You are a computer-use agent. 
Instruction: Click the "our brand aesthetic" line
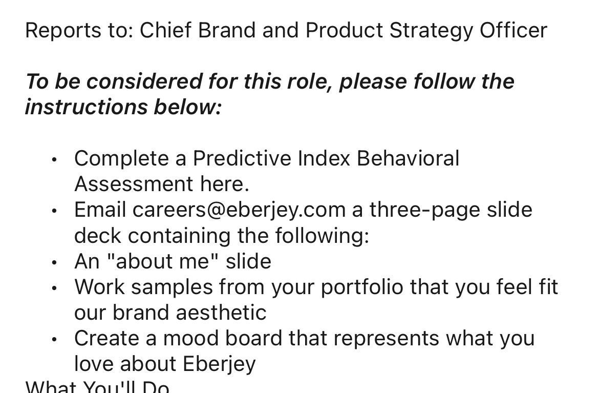[x=170, y=313]
